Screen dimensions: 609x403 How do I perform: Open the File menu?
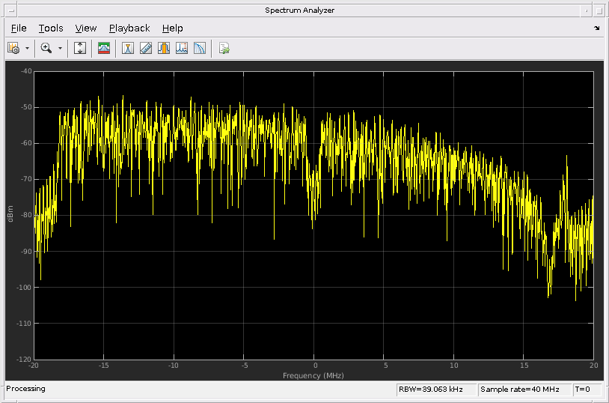pyautogui.click(x=19, y=28)
